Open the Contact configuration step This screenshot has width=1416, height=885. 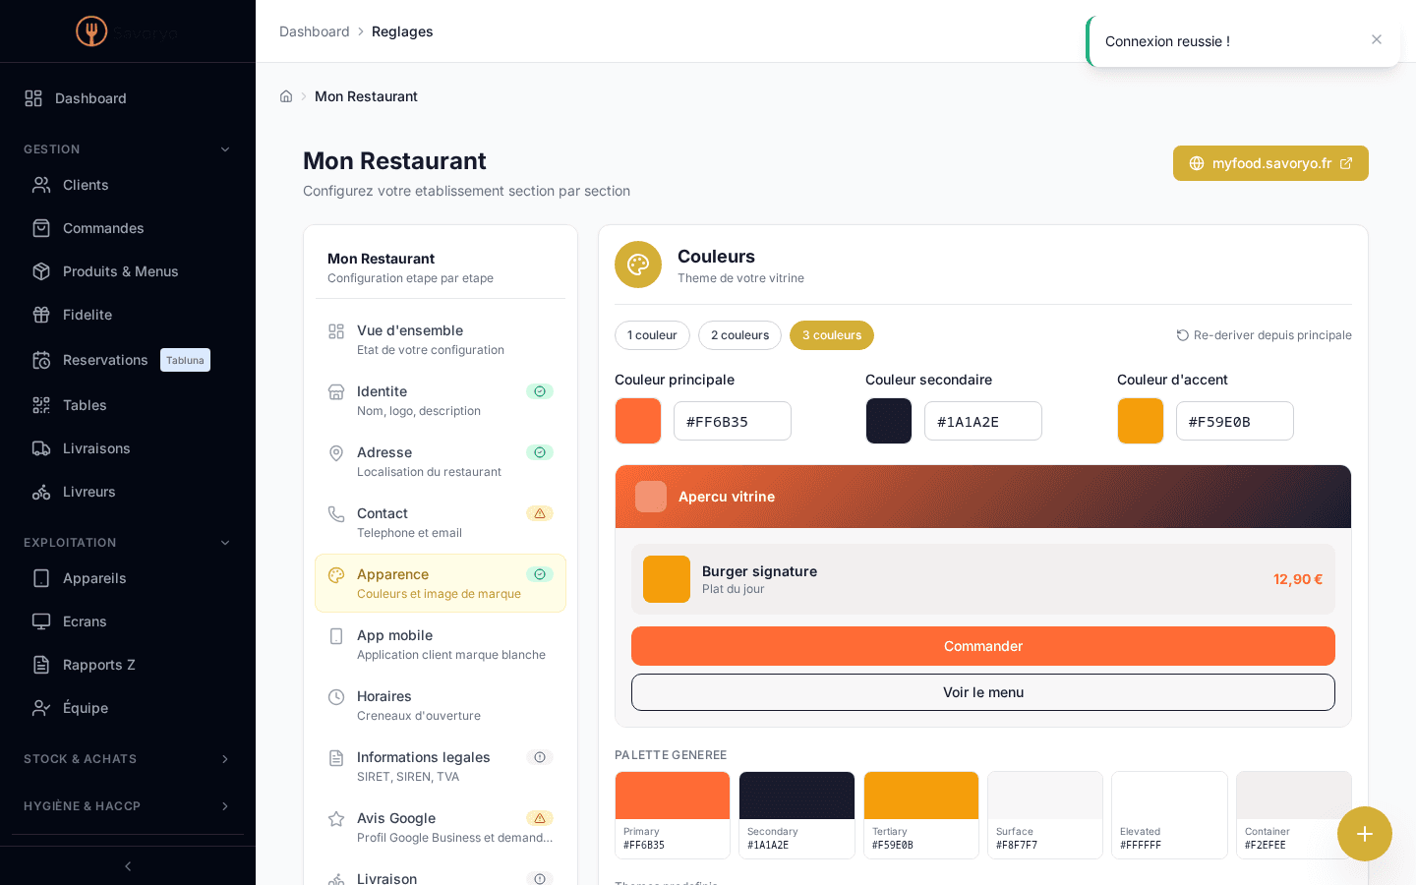(x=441, y=522)
